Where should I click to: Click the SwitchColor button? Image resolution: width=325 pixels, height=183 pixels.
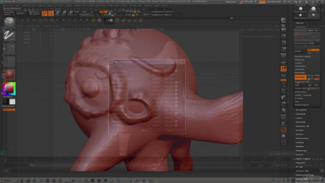[x=9, y=106]
